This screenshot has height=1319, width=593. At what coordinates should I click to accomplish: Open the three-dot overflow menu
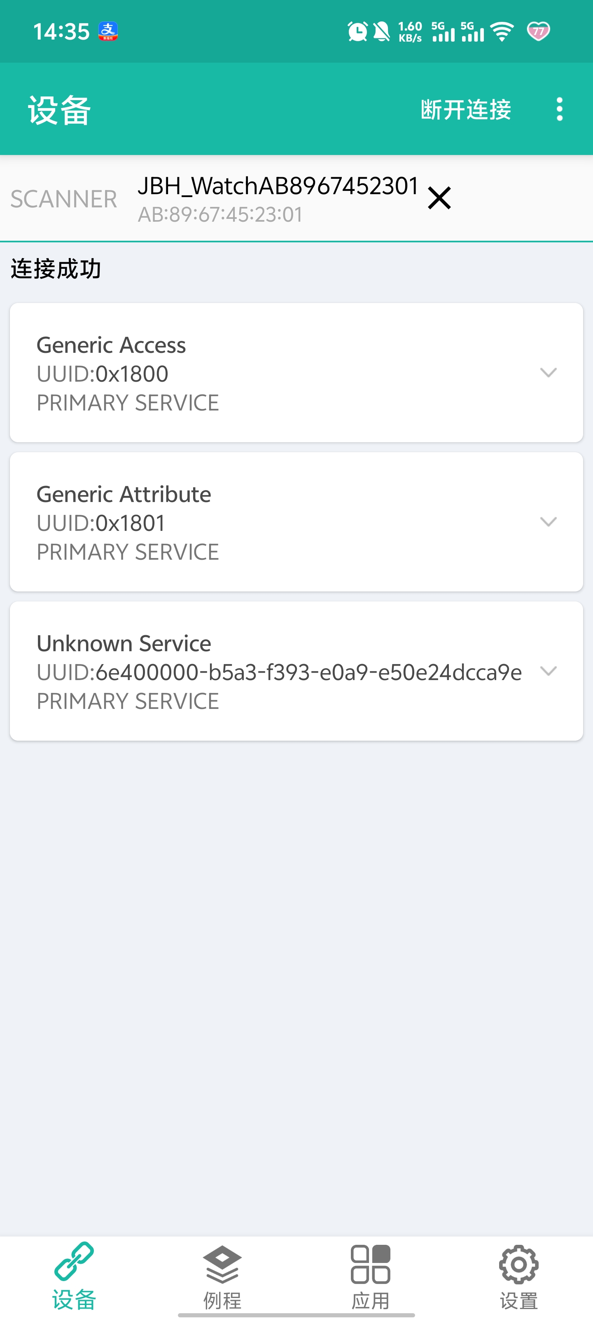559,109
